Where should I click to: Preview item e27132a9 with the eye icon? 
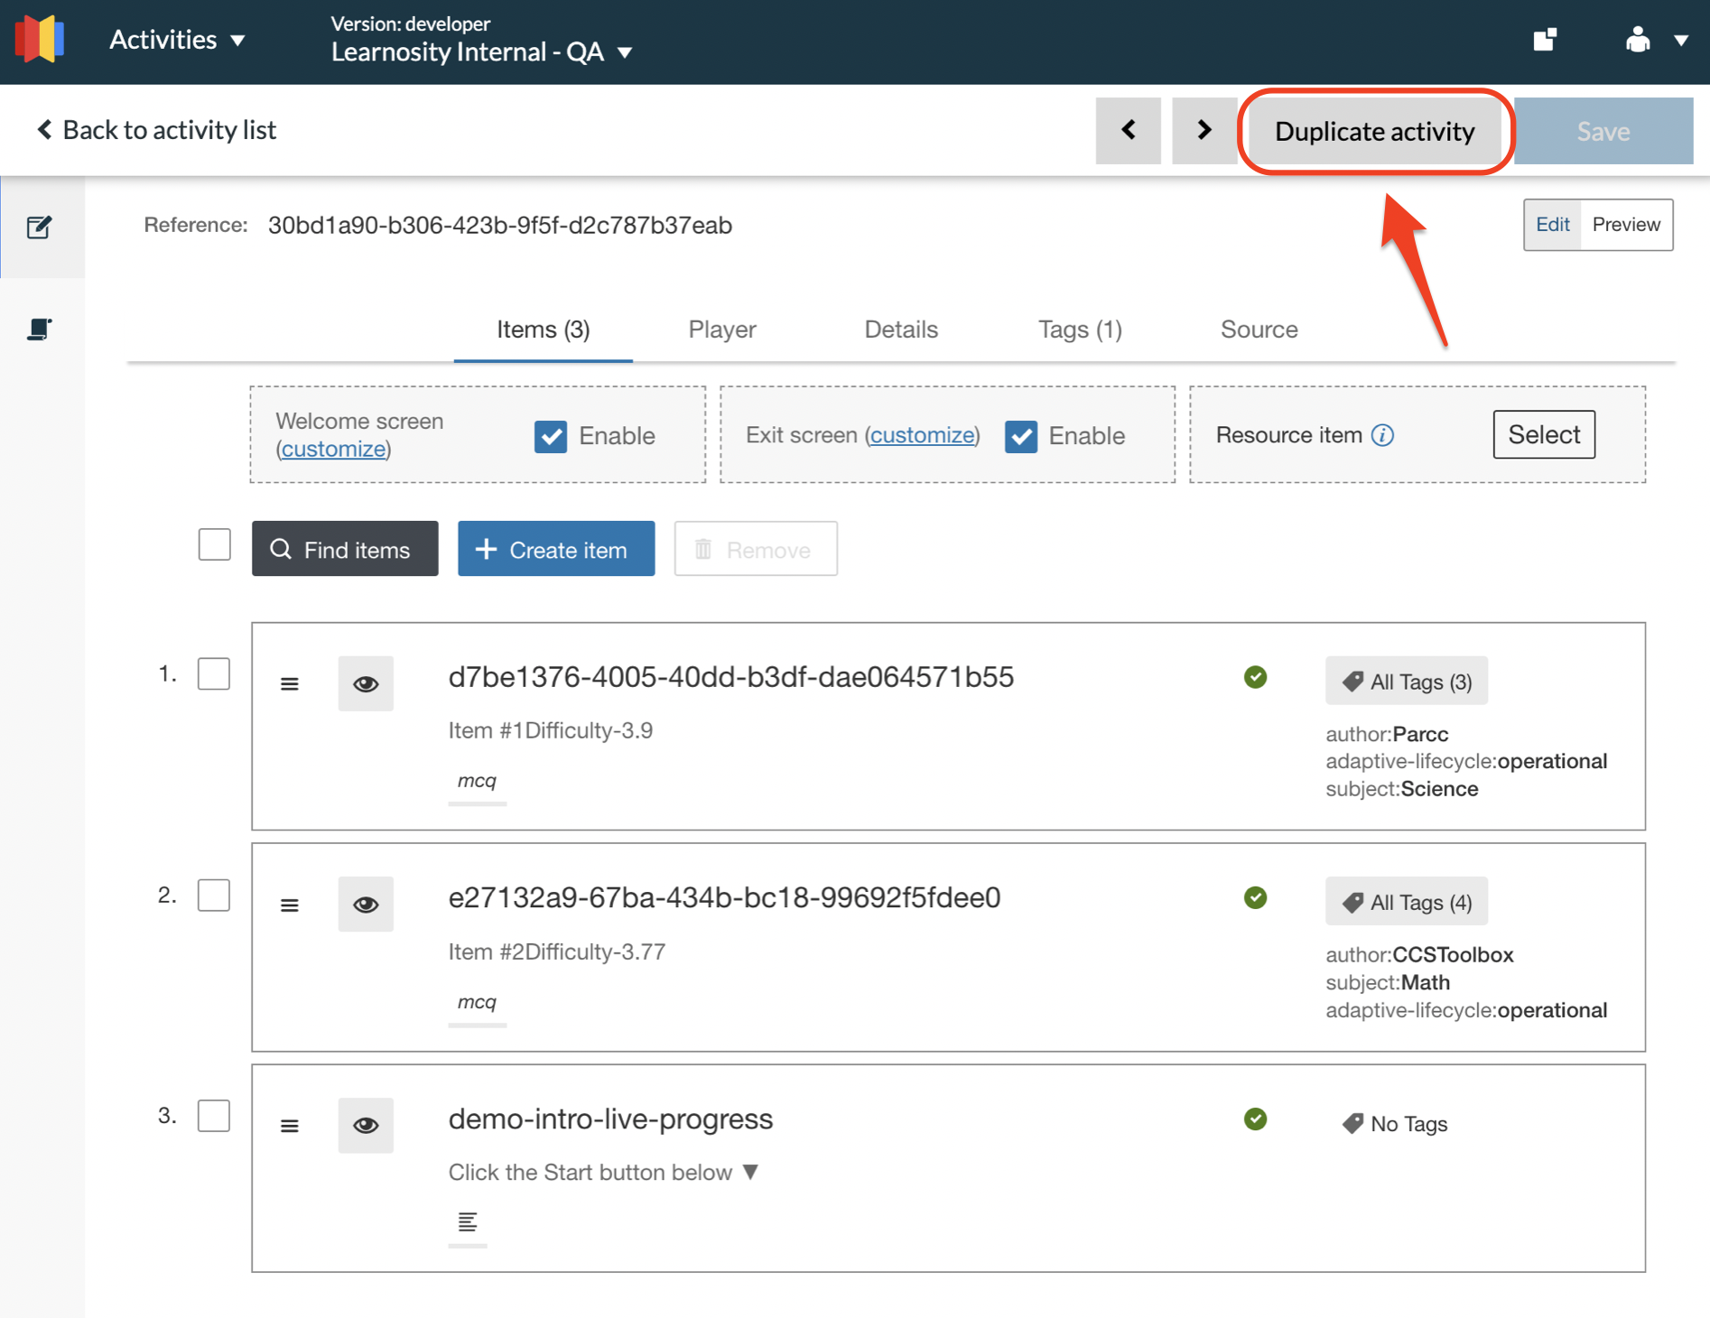coord(366,905)
